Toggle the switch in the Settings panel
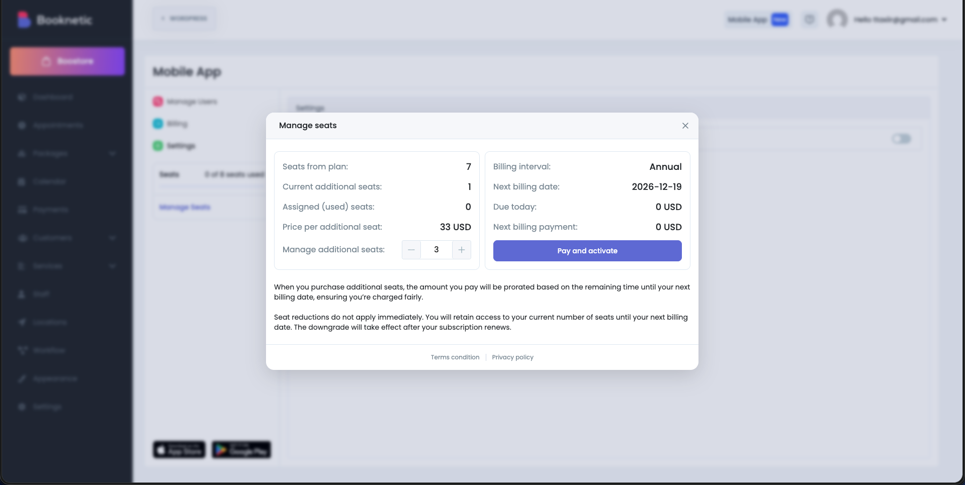 [901, 139]
